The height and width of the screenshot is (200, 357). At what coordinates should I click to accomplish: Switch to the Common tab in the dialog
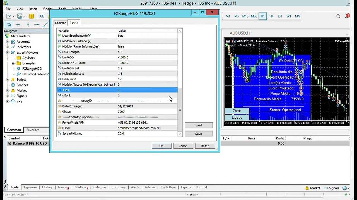pyautogui.click(x=61, y=22)
